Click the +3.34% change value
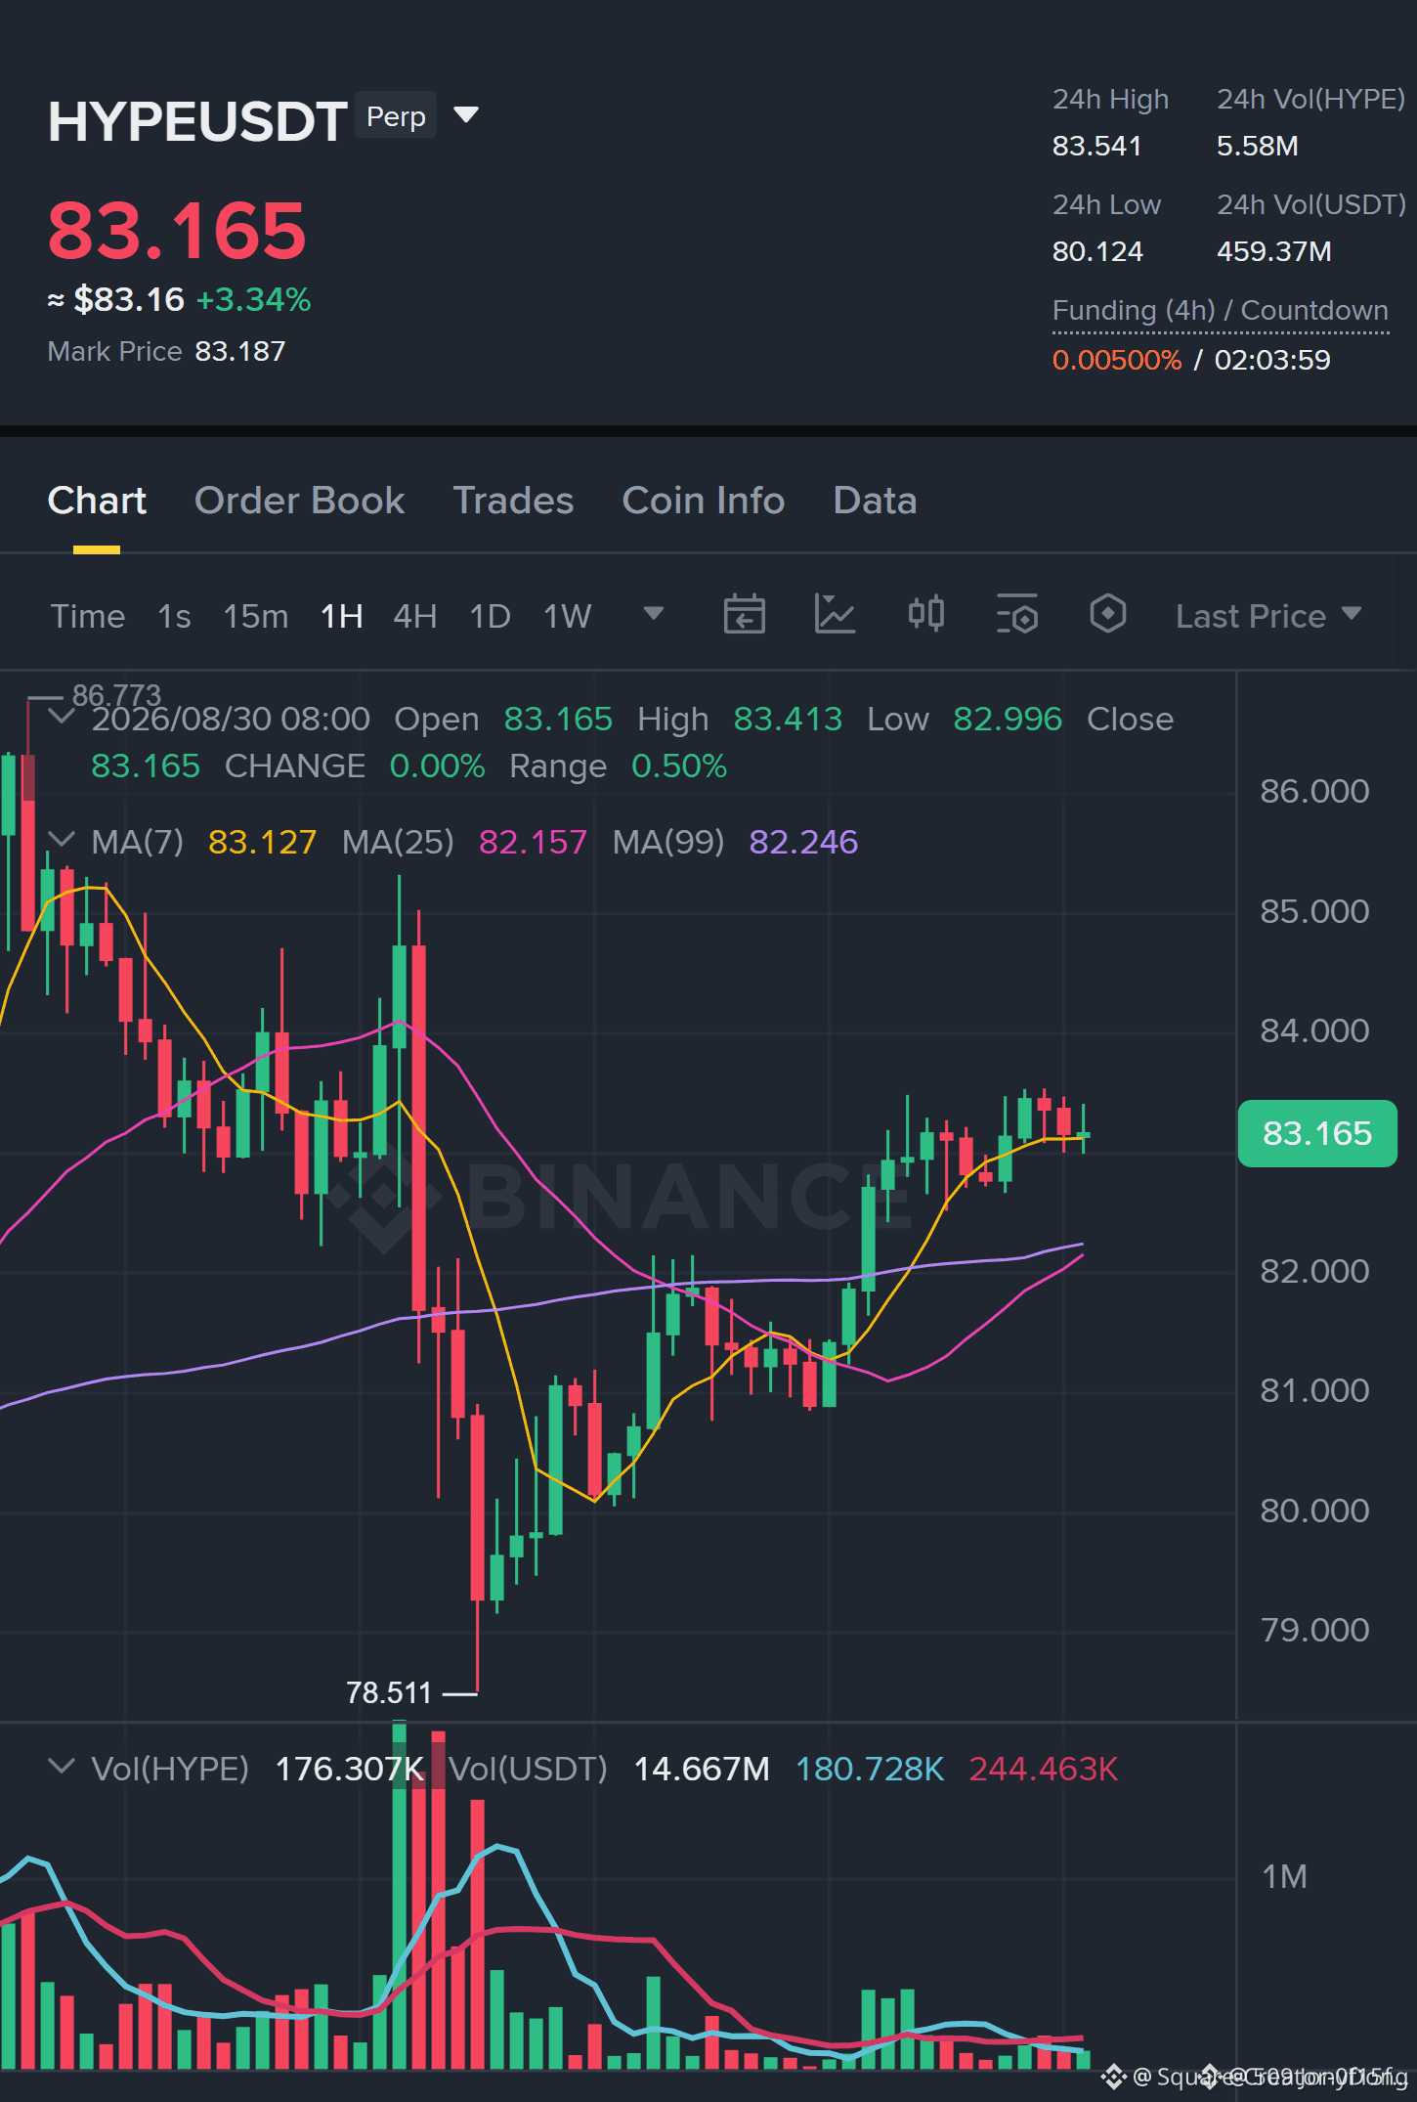1417x2102 pixels. [x=253, y=299]
